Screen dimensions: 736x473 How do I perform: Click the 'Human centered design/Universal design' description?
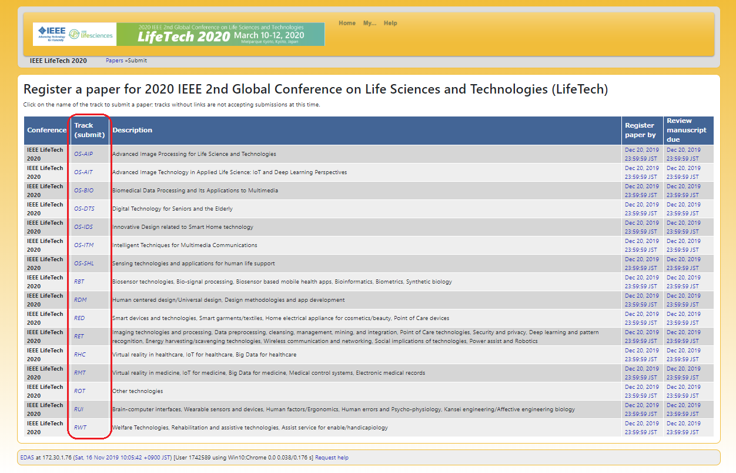(229, 300)
